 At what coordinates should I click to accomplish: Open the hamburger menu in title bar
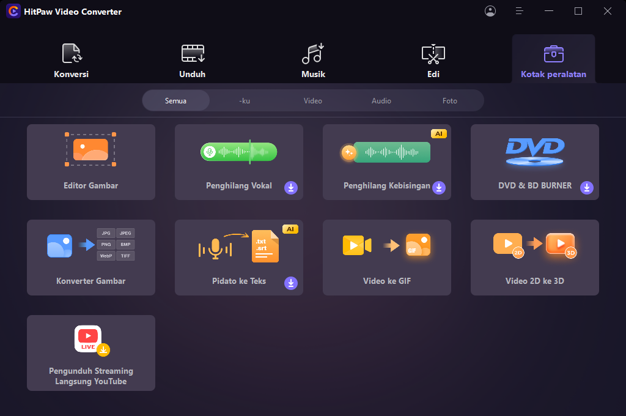coord(520,11)
